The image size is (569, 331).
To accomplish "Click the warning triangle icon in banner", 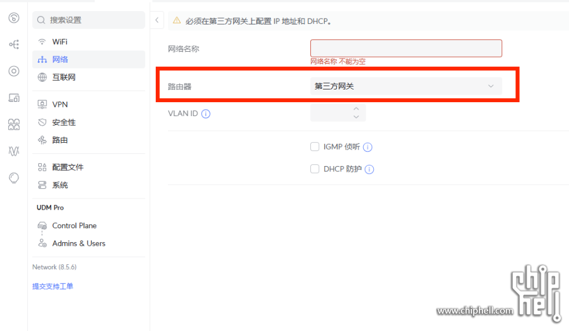I will click(x=177, y=21).
